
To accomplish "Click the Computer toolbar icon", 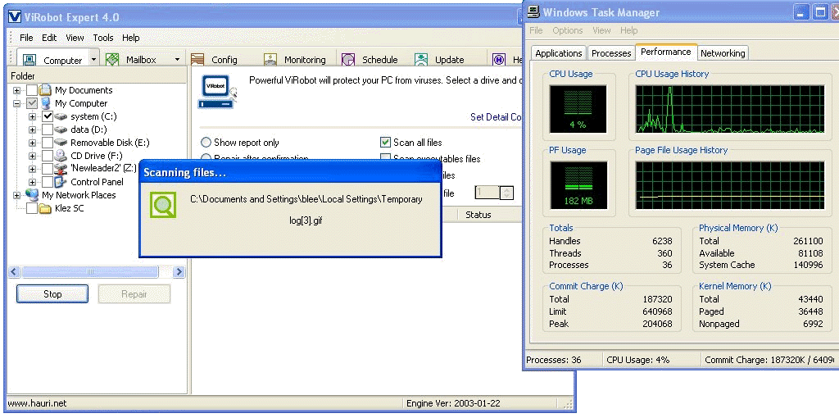I will (29, 60).
